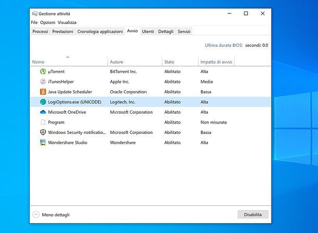Click the iTunesHelper music icon
Viewport: 318px width, 233px height.
click(x=43, y=81)
